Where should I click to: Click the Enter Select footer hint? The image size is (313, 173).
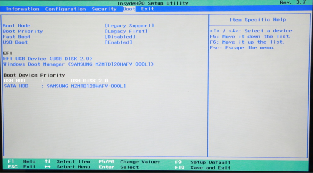click(x=119, y=167)
